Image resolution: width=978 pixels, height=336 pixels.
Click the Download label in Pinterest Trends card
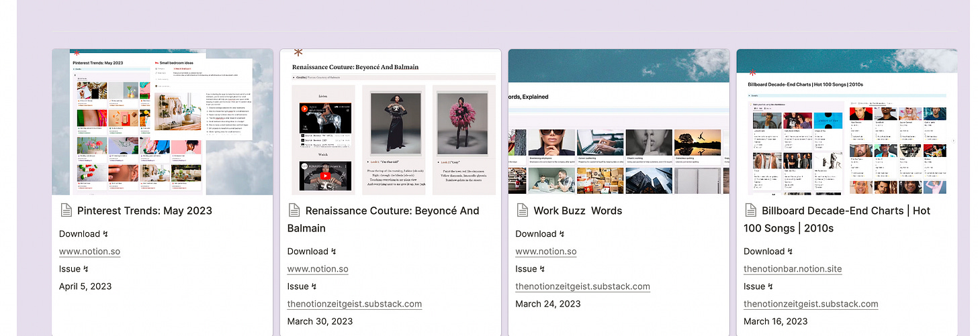pyautogui.click(x=83, y=234)
